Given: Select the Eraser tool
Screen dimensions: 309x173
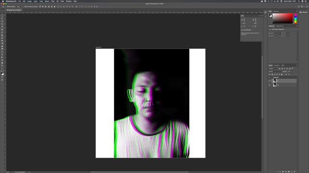Looking at the screenshot, I should (x=2, y=41).
